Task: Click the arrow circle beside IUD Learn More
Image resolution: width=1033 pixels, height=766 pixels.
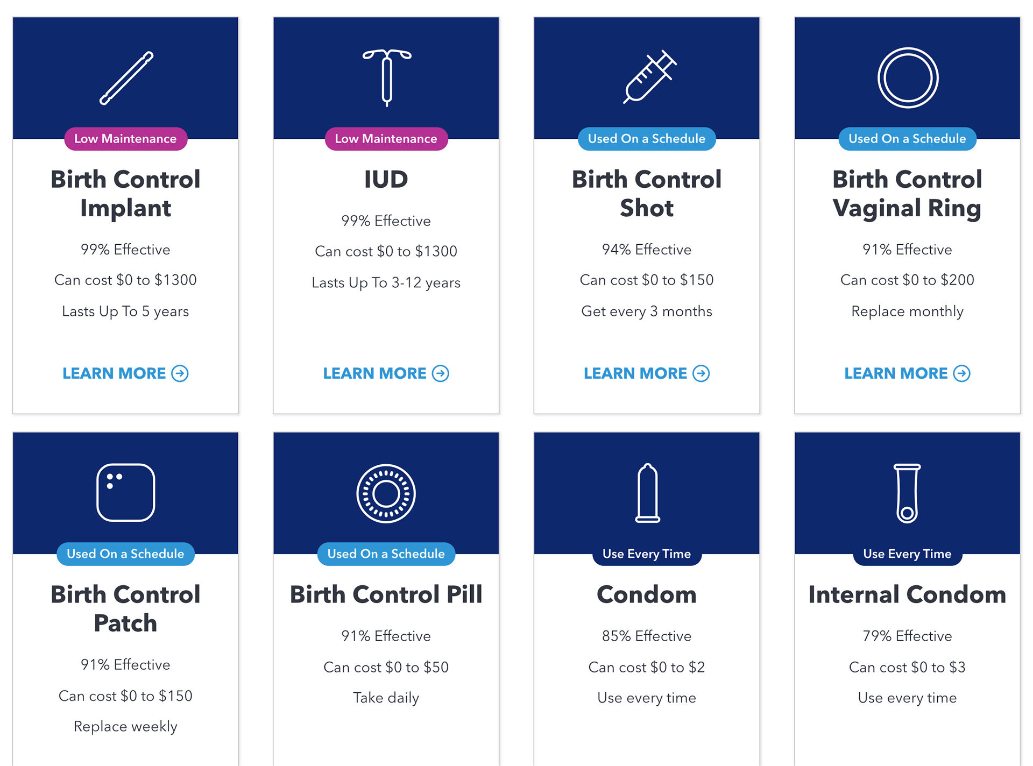Action: pyautogui.click(x=441, y=373)
